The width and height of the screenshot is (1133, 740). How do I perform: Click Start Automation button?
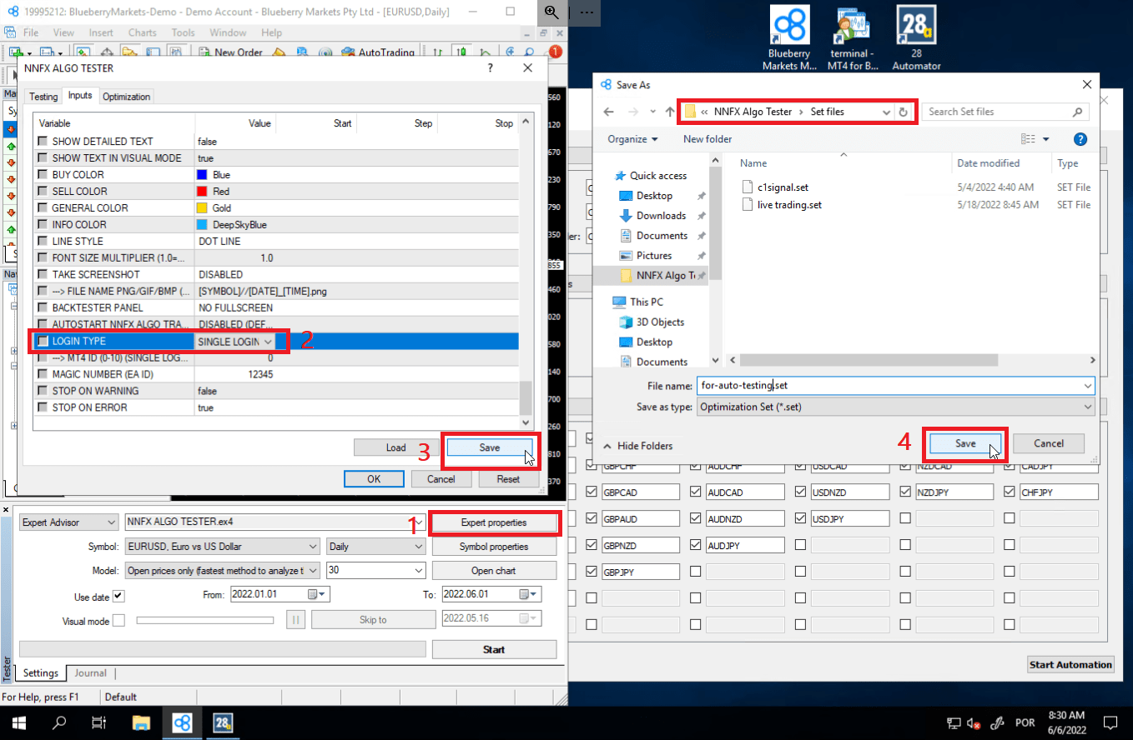pyautogui.click(x=1070, y=664)
